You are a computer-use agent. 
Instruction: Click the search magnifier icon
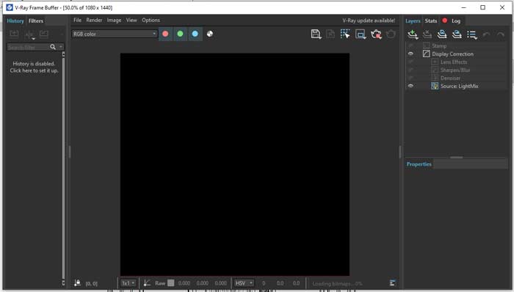pos(53,47)
